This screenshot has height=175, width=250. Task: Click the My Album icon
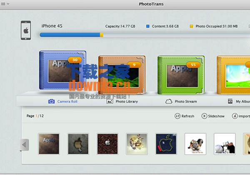click(x=230, y=101)
